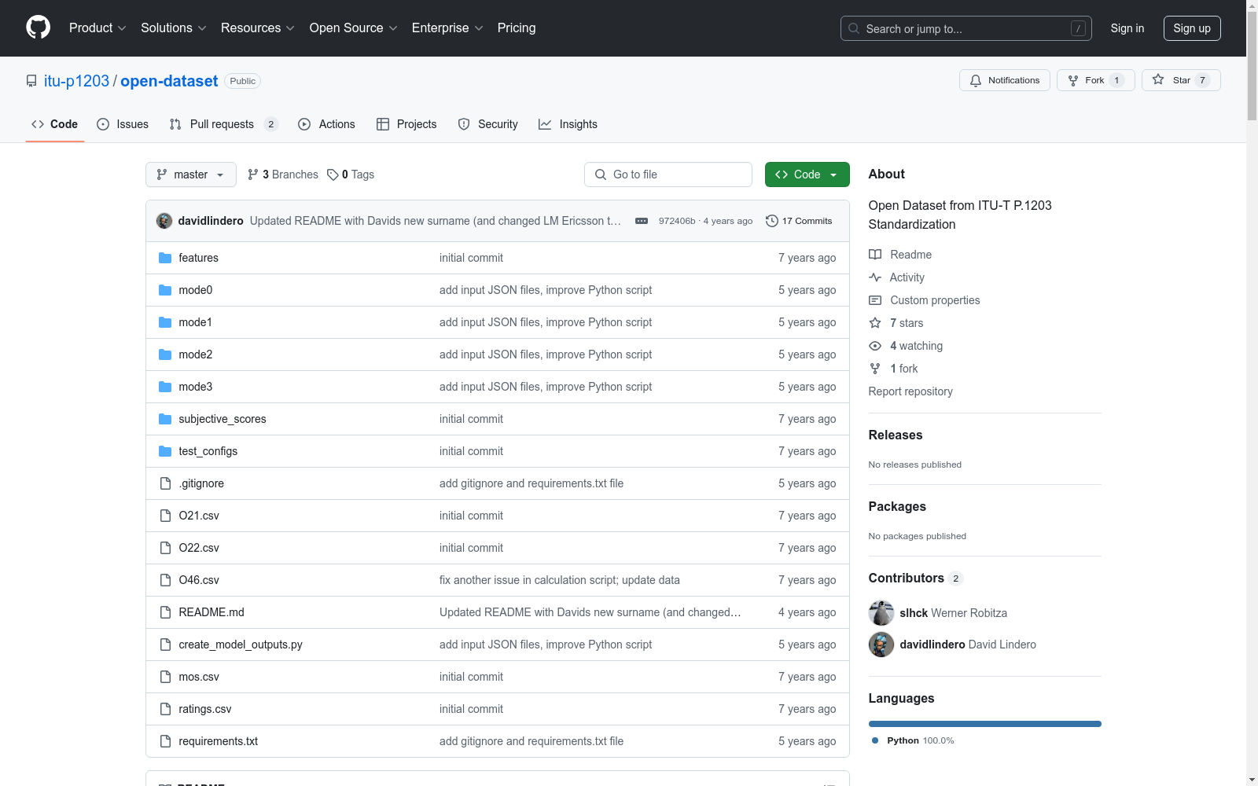This screenshot has width=1258, height=786.
Task: Click the tags icon
Action: 333,174
